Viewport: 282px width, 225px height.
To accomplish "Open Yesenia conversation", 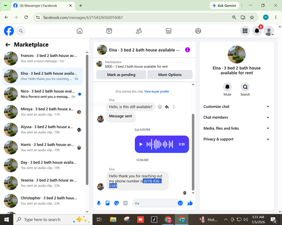I will tap(42, 183).
